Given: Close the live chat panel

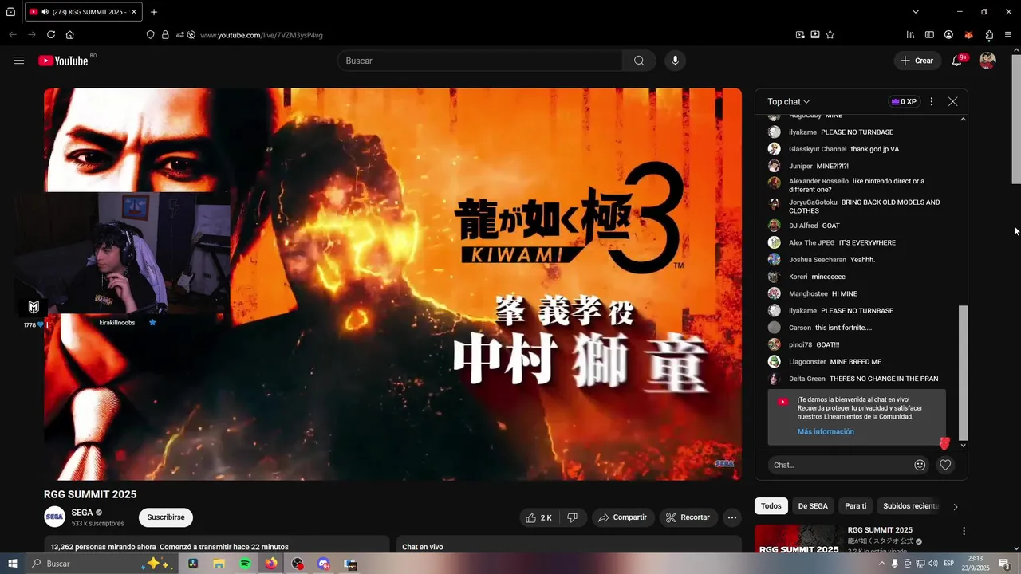Looking at the screenshot, I should click(952, 102).
